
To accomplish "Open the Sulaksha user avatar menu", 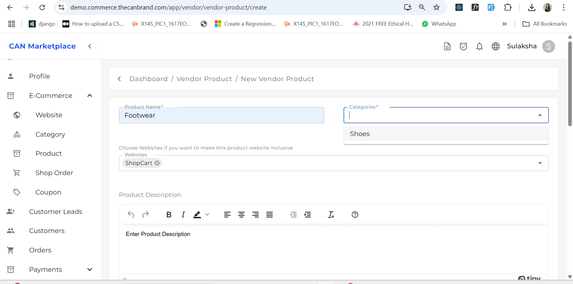I will tap(549, 46).
